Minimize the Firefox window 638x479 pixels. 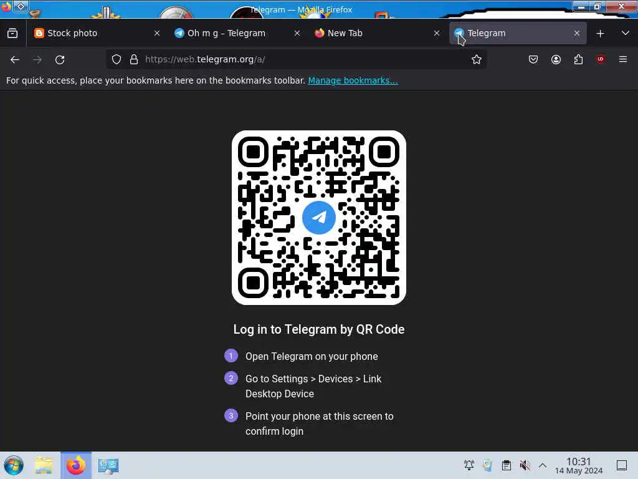[581, 6]
